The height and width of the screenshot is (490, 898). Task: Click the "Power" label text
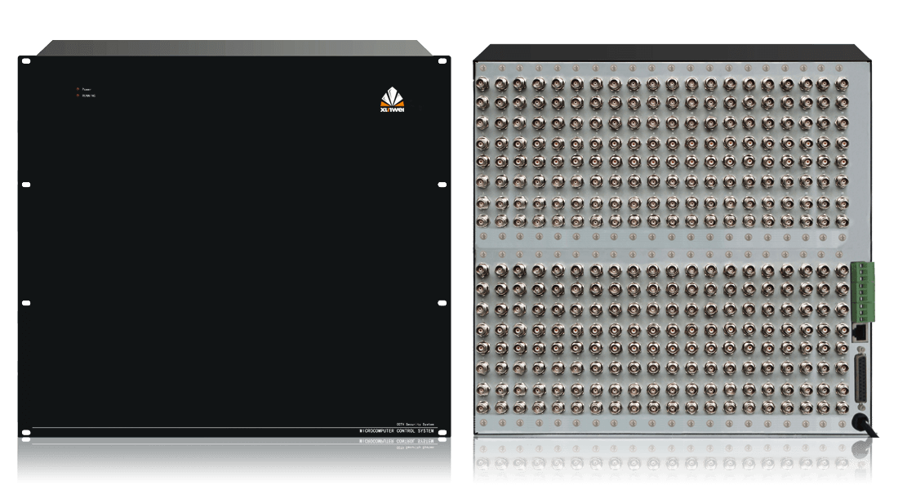(87, 88)
